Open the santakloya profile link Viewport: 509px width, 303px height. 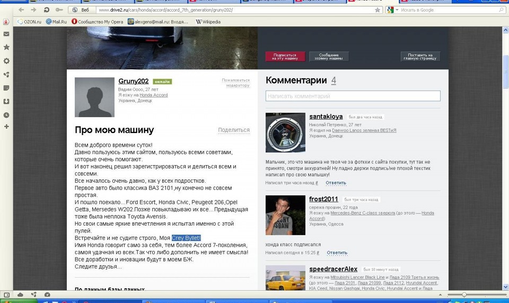tap(326, 117)
